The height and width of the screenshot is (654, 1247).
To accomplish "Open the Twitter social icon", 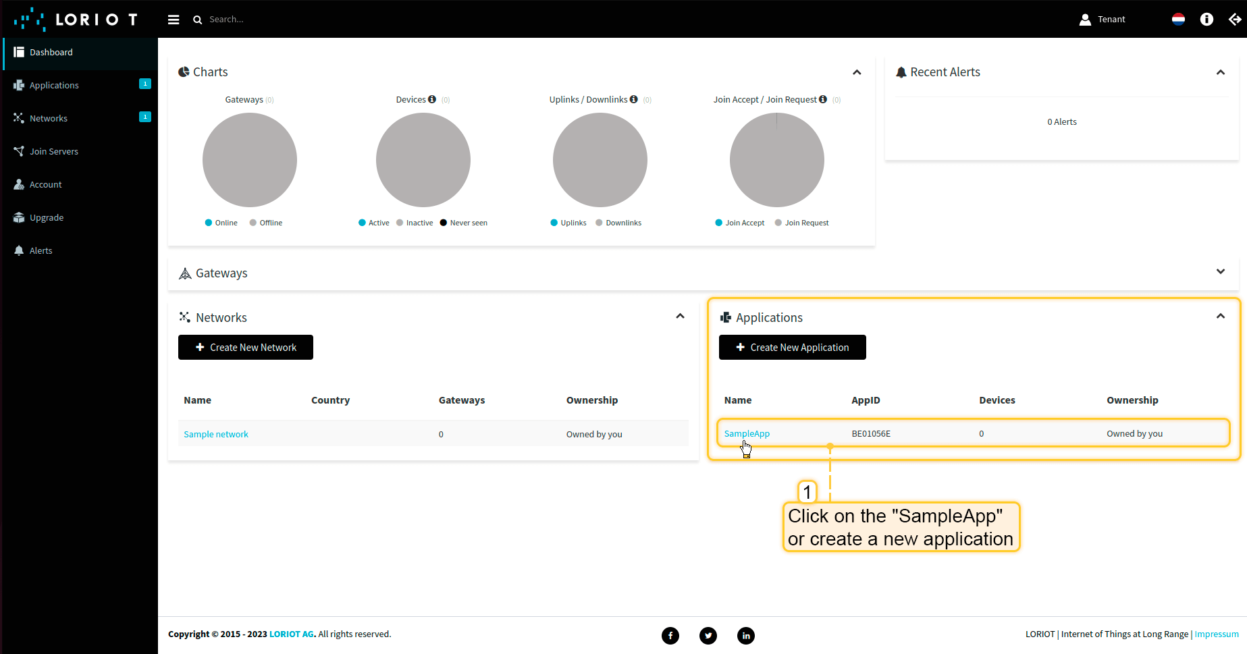I will [x=708, y=635].
